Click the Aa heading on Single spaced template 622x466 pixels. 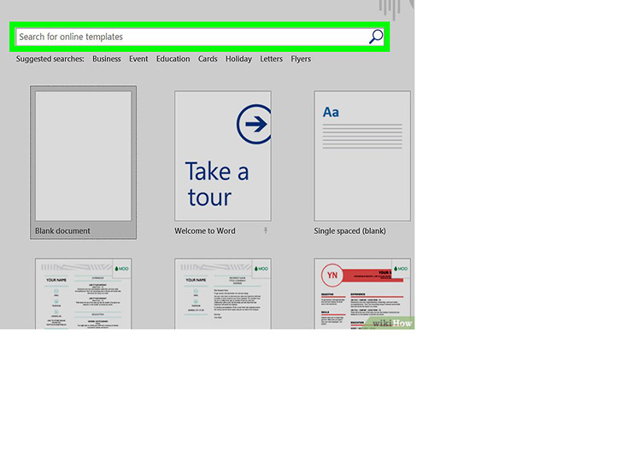click(331, 112)
